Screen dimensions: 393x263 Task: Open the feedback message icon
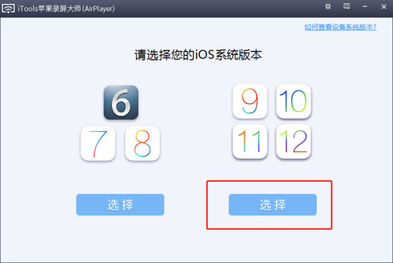(x=346, y=7)
